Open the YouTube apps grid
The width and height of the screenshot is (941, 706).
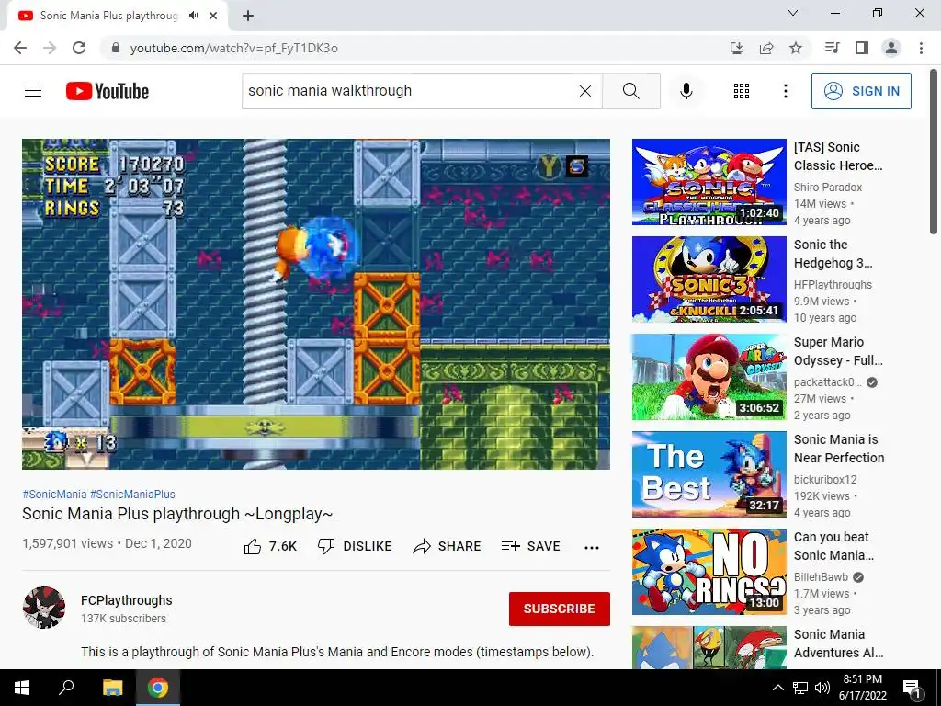742,91
